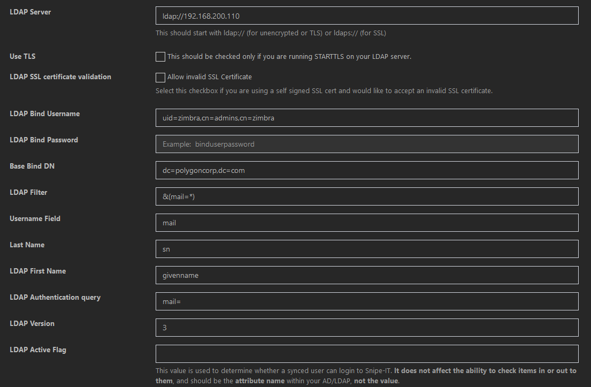Uncheck the STARTTLS checkbox next to Use TLS

pyautogui.click(x=160, y=56)
